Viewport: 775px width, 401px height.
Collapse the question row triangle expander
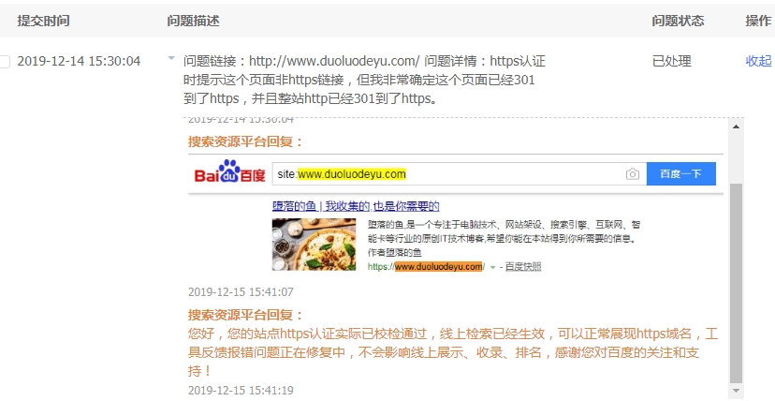pos(171,58)
